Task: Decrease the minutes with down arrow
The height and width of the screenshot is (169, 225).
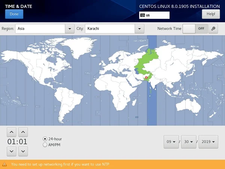Action: [23, 151]
